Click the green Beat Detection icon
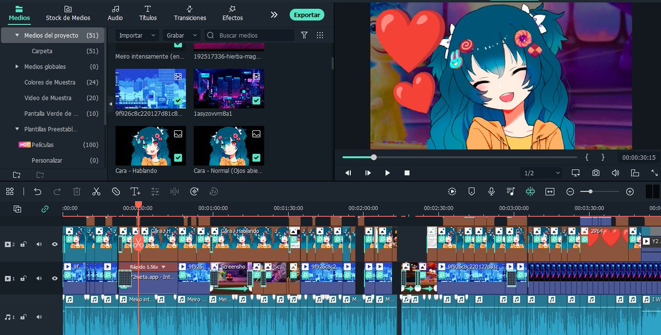This screenshot has height=335, width=661. tap(530, 191)
